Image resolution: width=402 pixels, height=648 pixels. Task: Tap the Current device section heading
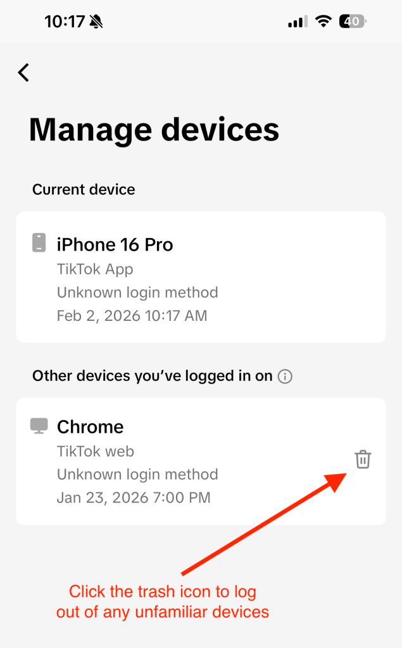pos(83,189)
